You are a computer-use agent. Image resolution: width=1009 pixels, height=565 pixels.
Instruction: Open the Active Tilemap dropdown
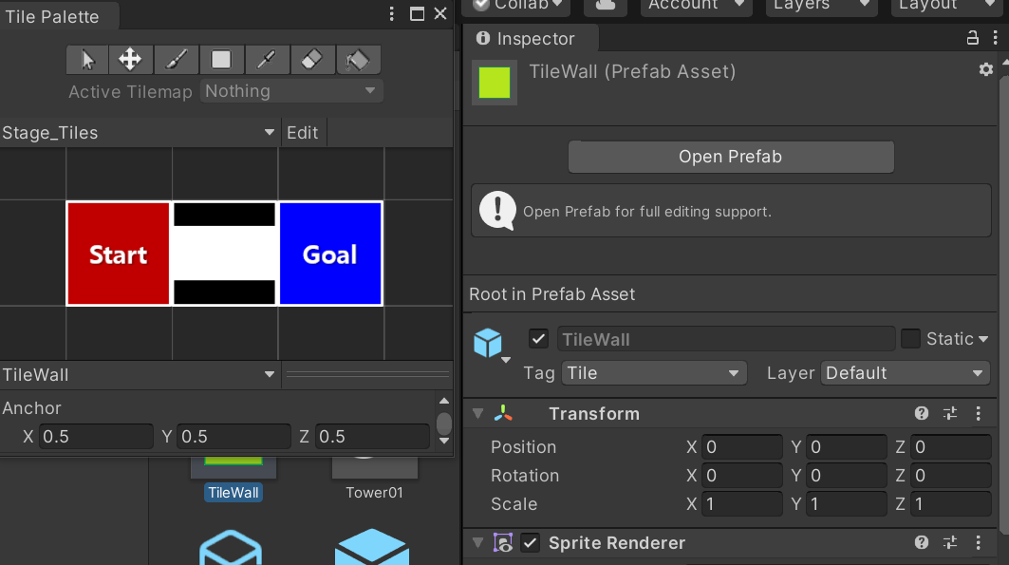(291, 91)
